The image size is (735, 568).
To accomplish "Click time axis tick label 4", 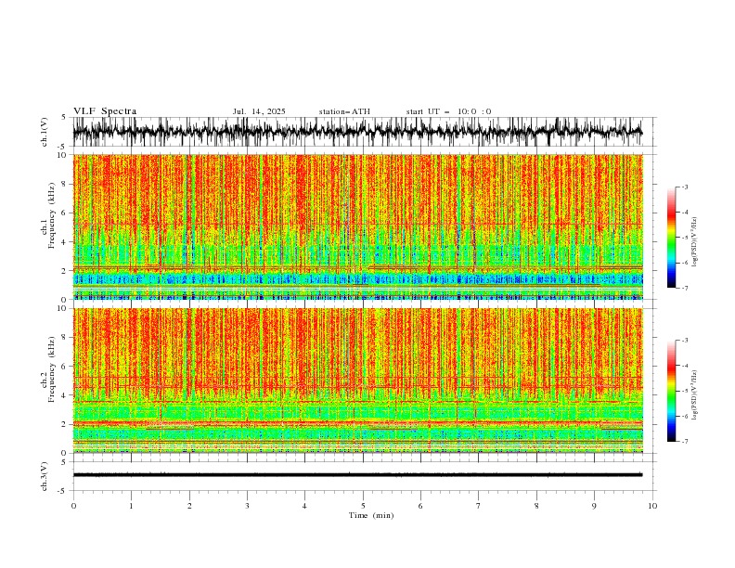I will (x=304, y=506).
